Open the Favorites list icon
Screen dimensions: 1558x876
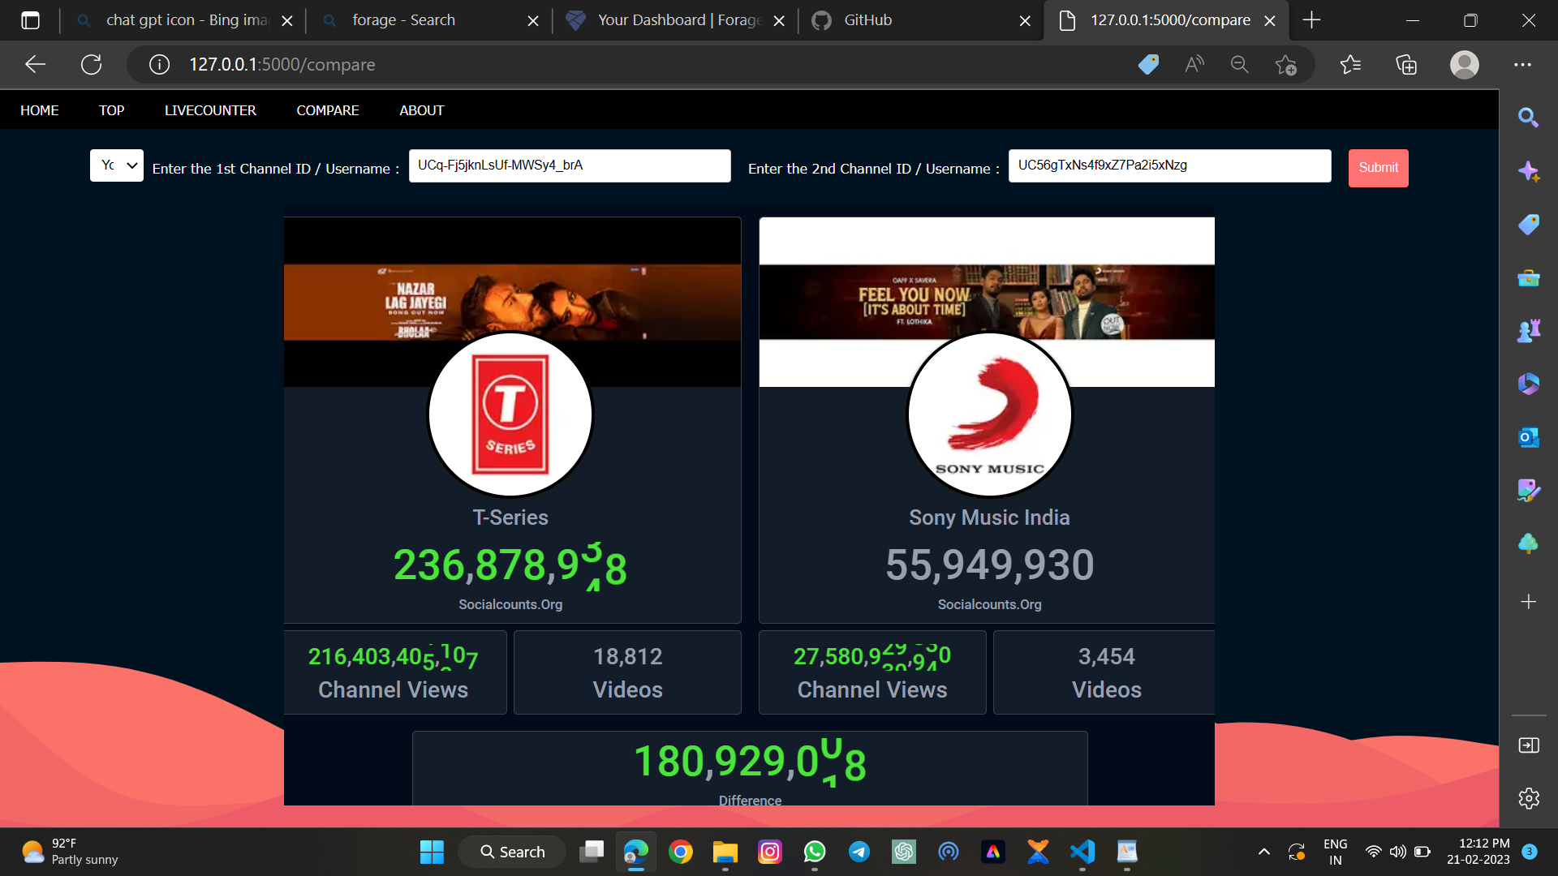coord(1350,64)
